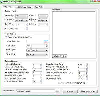Adjust the Voronoi Sites spinner arrows
The height and width of the screenshot is (96, 100).
pos(47,46)
